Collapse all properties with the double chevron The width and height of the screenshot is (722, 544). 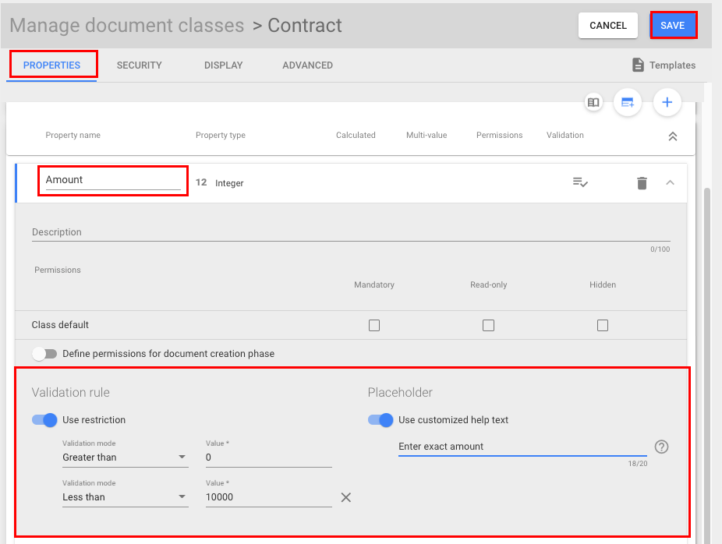672,135
